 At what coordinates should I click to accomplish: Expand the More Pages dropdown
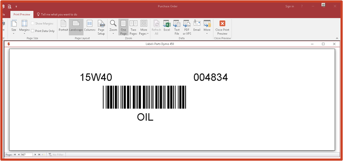point(144,27)
